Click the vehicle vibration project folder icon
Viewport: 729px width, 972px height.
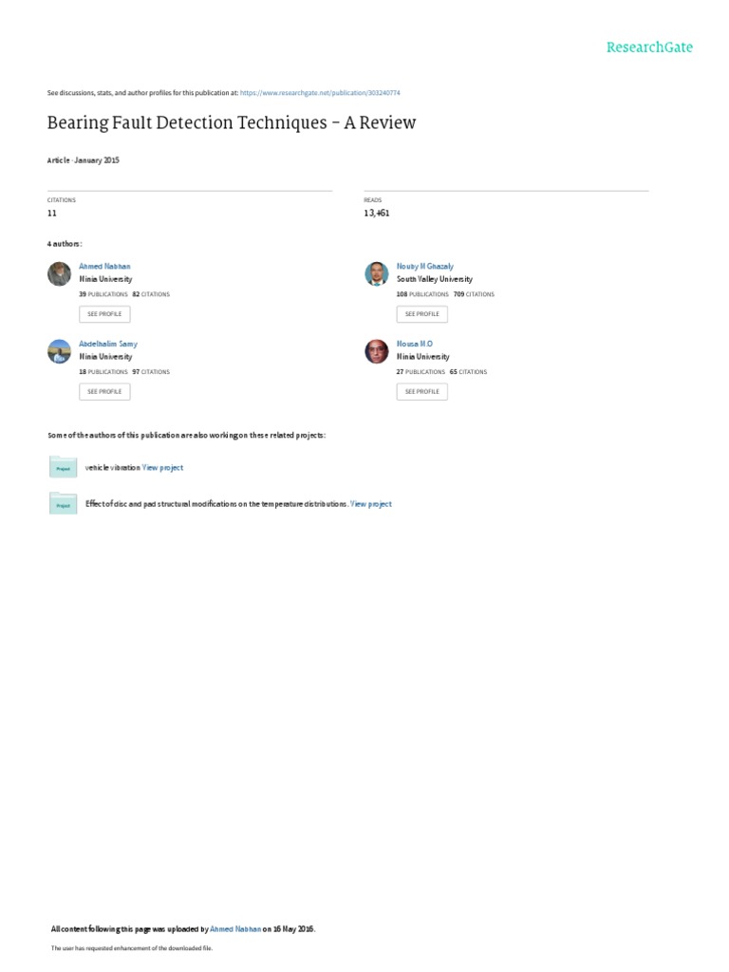point(63,468)
